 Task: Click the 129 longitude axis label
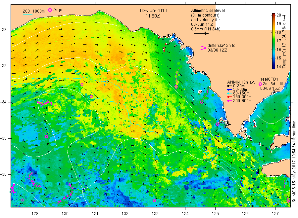click(35, 214)
